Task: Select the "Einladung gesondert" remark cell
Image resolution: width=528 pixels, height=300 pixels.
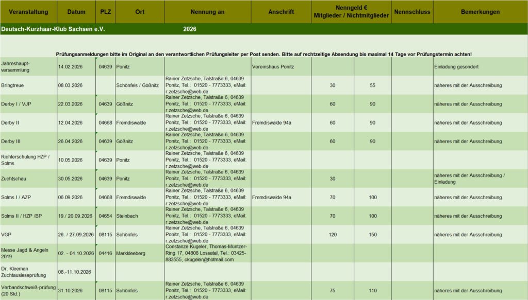Action: 480,67
